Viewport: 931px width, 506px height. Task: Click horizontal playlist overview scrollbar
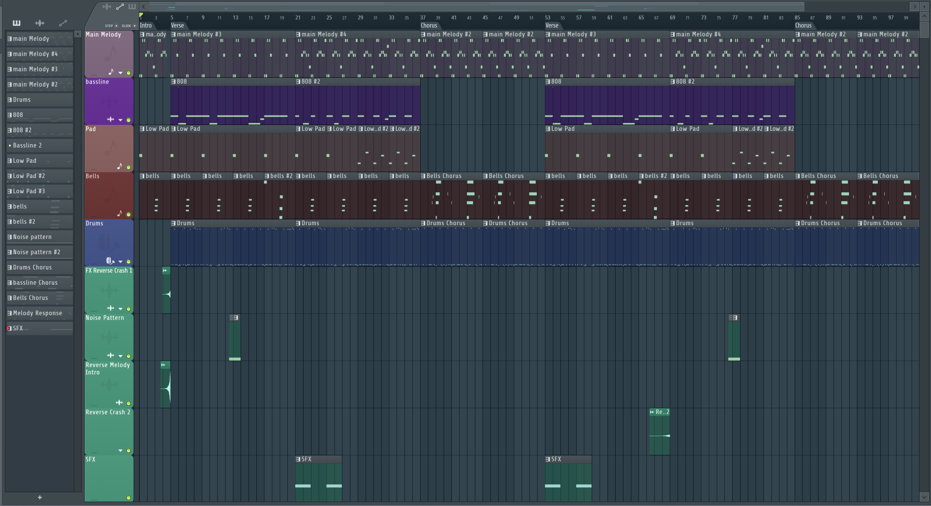point(476,6)
